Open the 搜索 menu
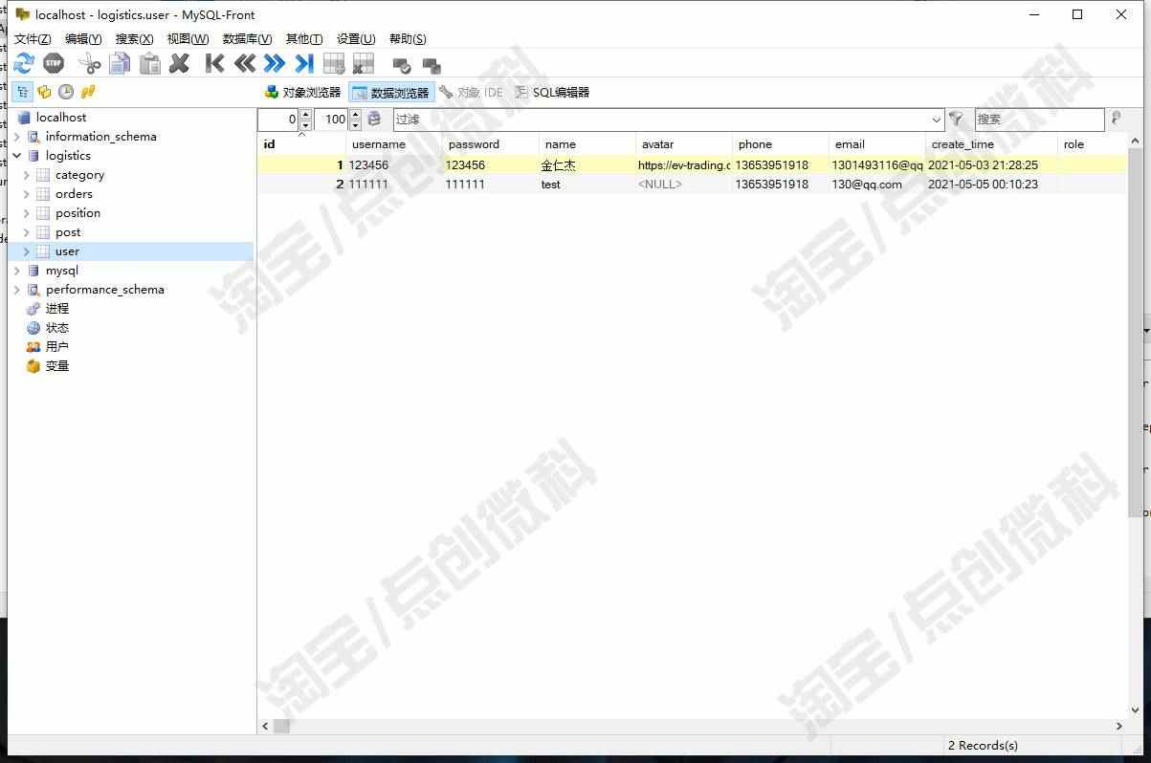 134,39
